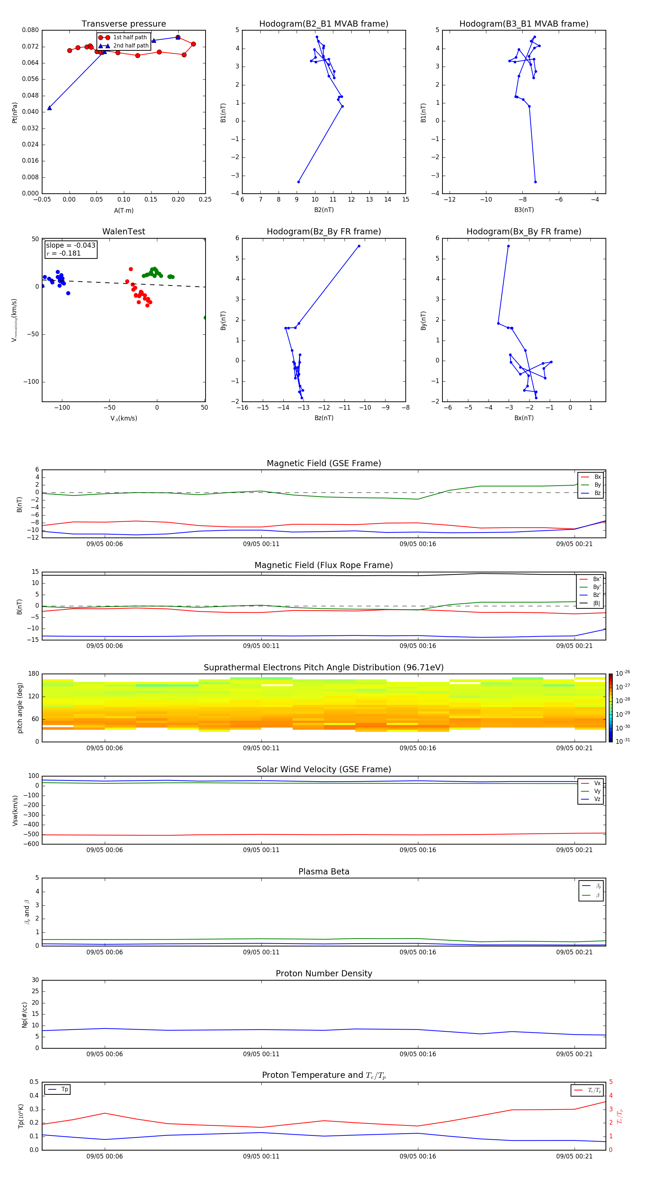648x1188 pixels.
Task: Click the red 'Te/Tp' right axis label
Action: 620,1116
